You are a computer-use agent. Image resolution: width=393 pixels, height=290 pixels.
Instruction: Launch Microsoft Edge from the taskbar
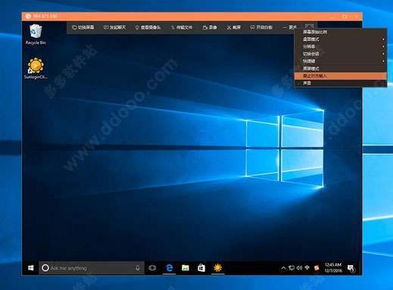click(169, 268)
